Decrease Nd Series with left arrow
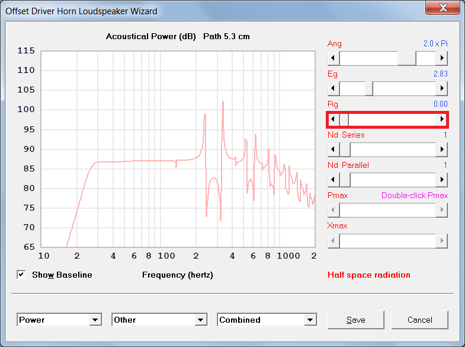Viewport: 465px width, 347px height. 333,149
